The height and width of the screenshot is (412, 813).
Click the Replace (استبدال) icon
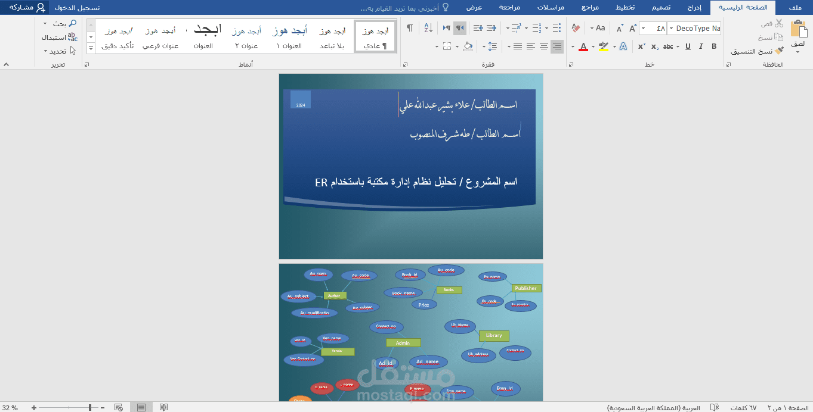73,37
